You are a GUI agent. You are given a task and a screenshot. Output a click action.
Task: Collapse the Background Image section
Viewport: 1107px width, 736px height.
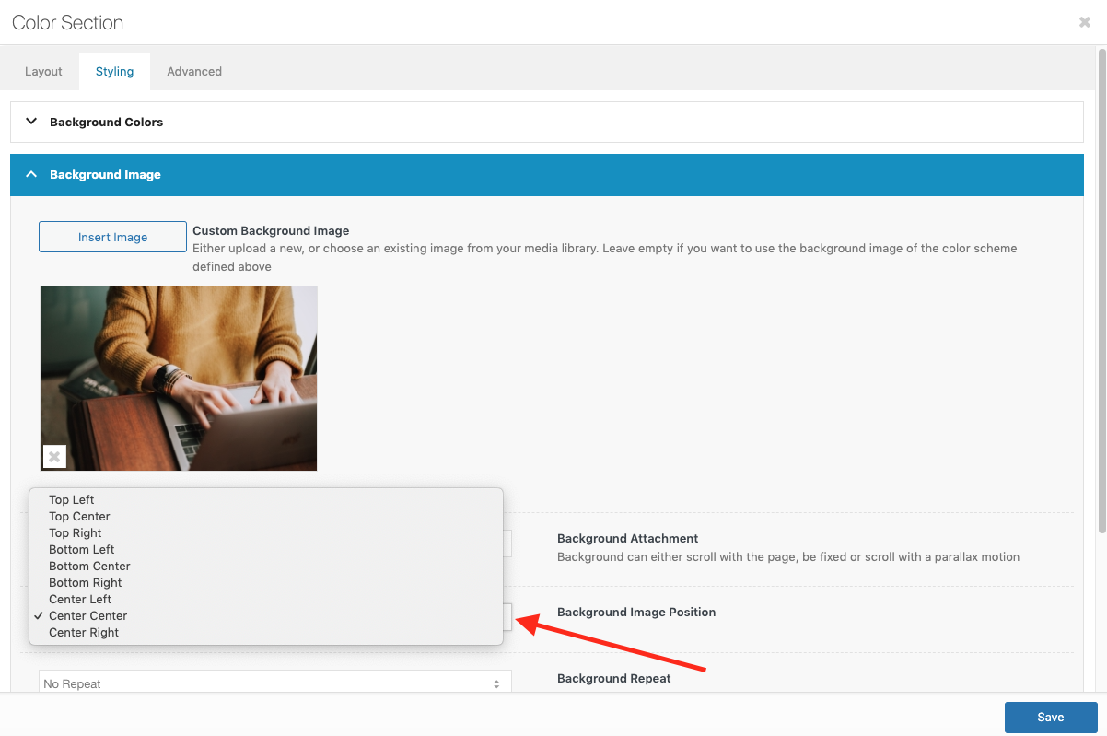pyautogui.click(x=546, y=174)
